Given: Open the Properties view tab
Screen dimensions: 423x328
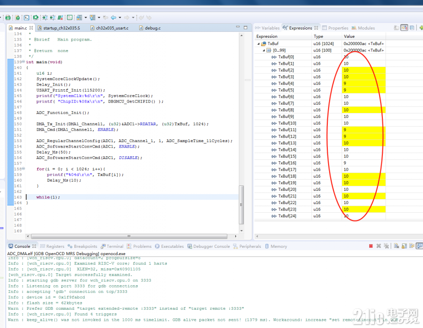Looking at the screenshot, I should click(335, 28).
